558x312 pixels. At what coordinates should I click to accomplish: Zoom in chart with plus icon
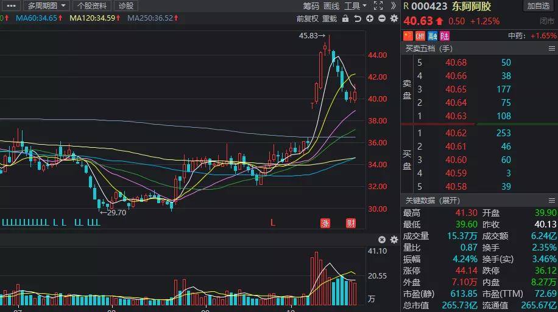pyautogui.click(x=370, y=18)
